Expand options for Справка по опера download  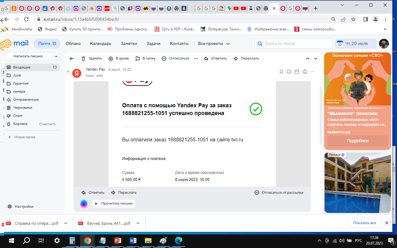tap(65, 223)
